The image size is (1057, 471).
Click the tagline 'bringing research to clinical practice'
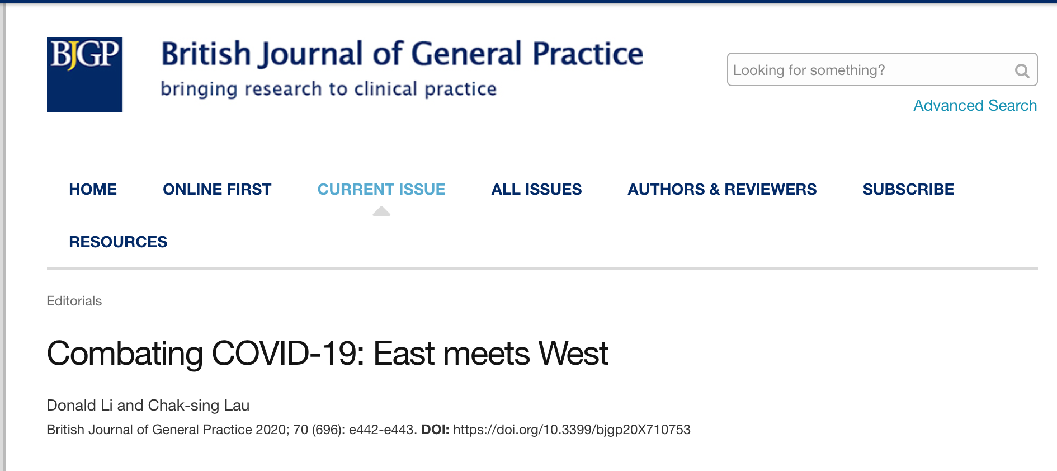coord(328,89)
